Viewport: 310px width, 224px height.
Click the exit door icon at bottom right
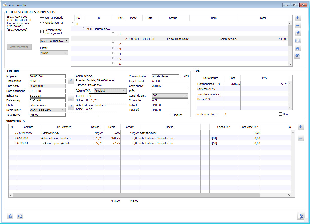300,216
